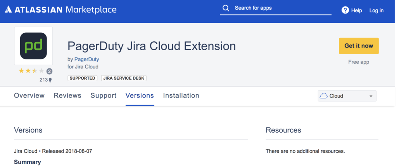
Task: Click the Get it now button
Action: [359, 46]
